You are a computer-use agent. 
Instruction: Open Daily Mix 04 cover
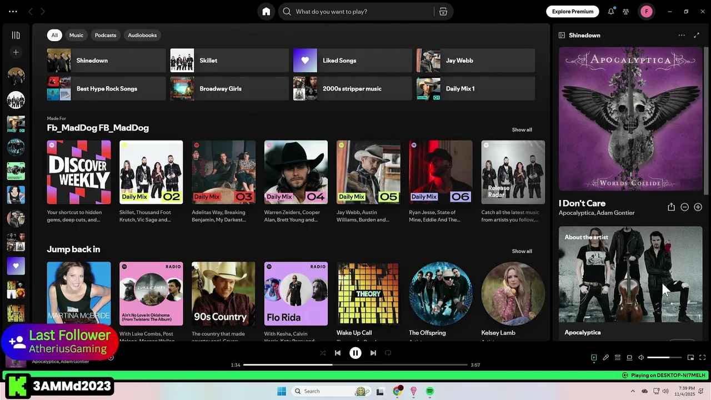coord(296,172)
